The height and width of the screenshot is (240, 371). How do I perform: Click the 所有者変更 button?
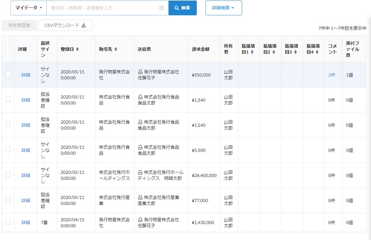pos(19,26)
